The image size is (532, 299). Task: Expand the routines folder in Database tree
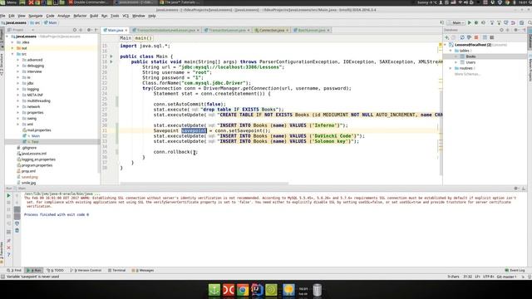(x=451, y=68)
